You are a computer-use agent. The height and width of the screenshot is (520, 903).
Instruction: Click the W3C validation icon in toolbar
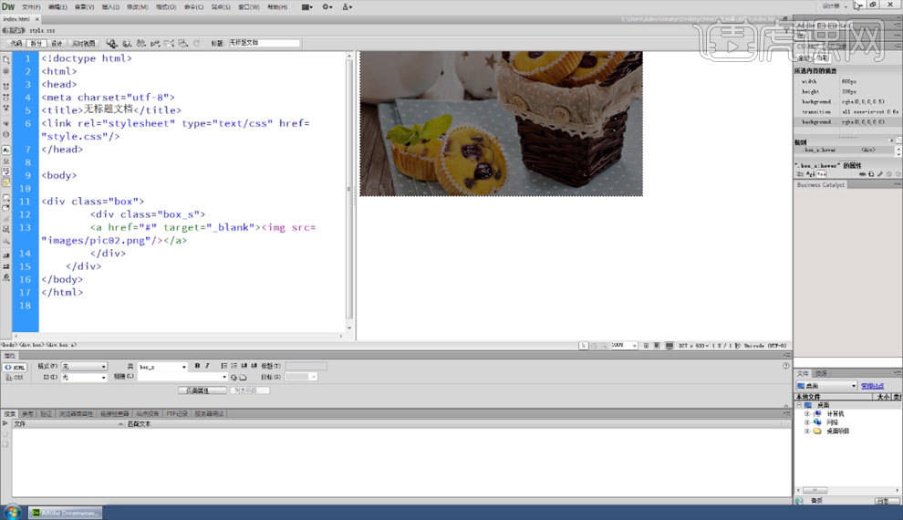[155, 43]
